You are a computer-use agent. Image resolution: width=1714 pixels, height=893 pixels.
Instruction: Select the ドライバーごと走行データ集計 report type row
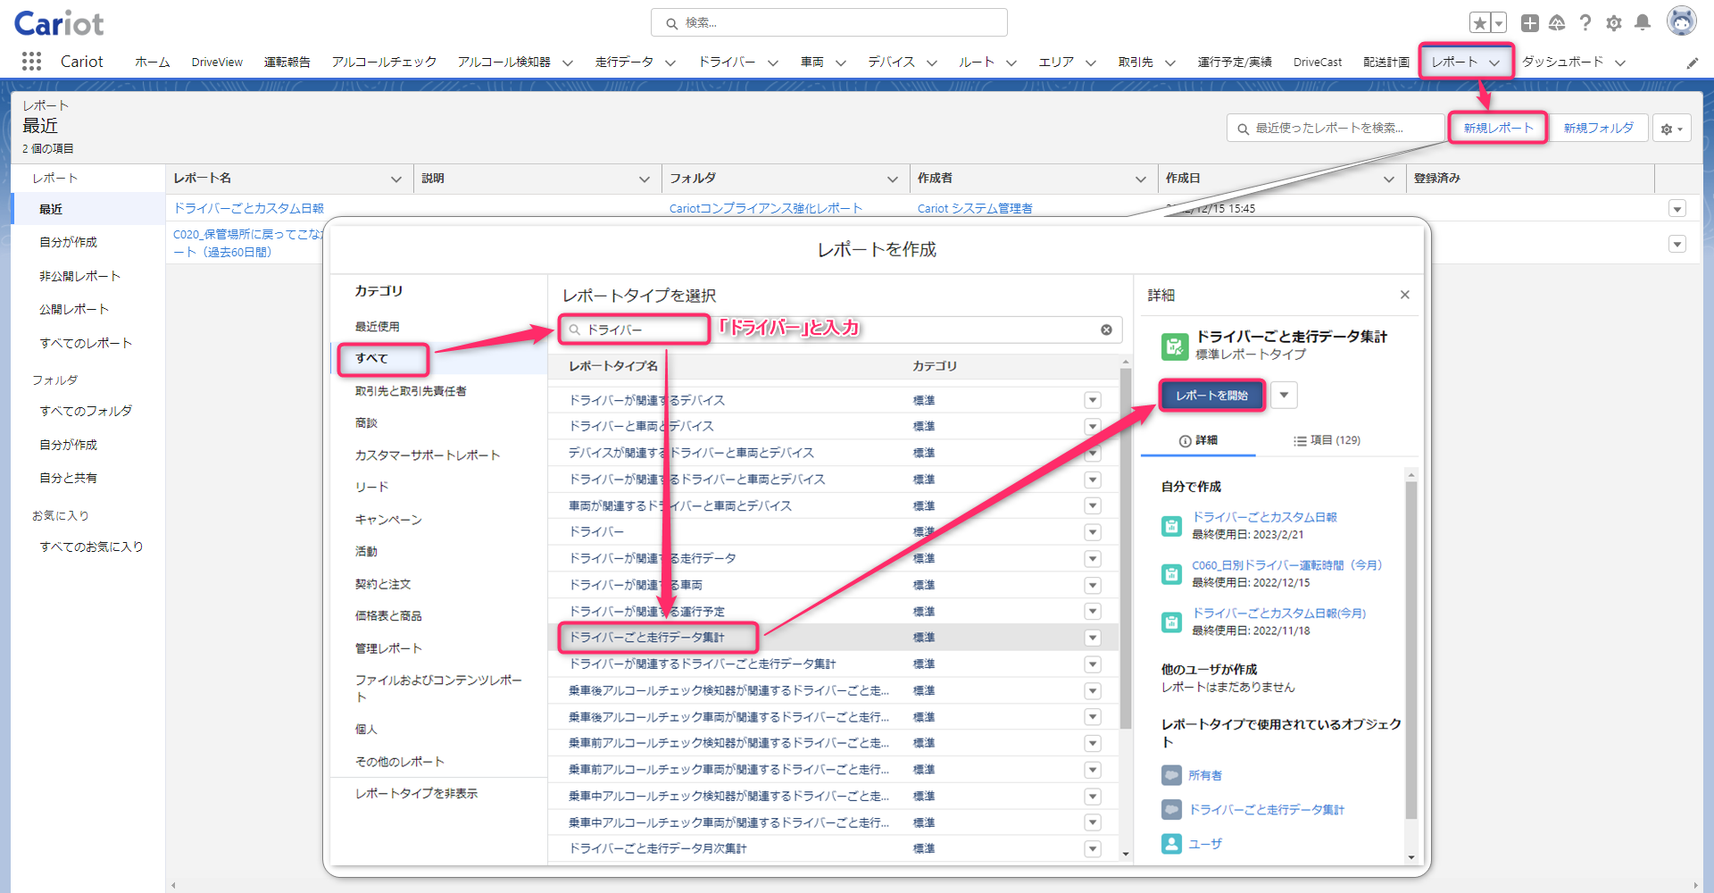835,638
